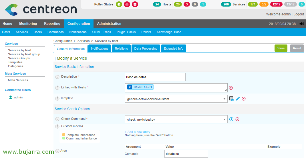Viewport: 306px width, 158px height.
Task: Go to Commands submenu
Action: coord(55,32)
